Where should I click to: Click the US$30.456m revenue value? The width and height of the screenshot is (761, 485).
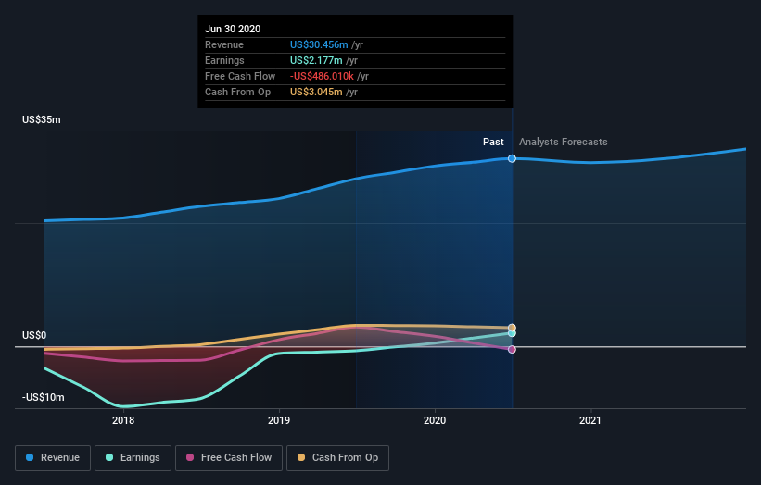[x=319, y=44]
